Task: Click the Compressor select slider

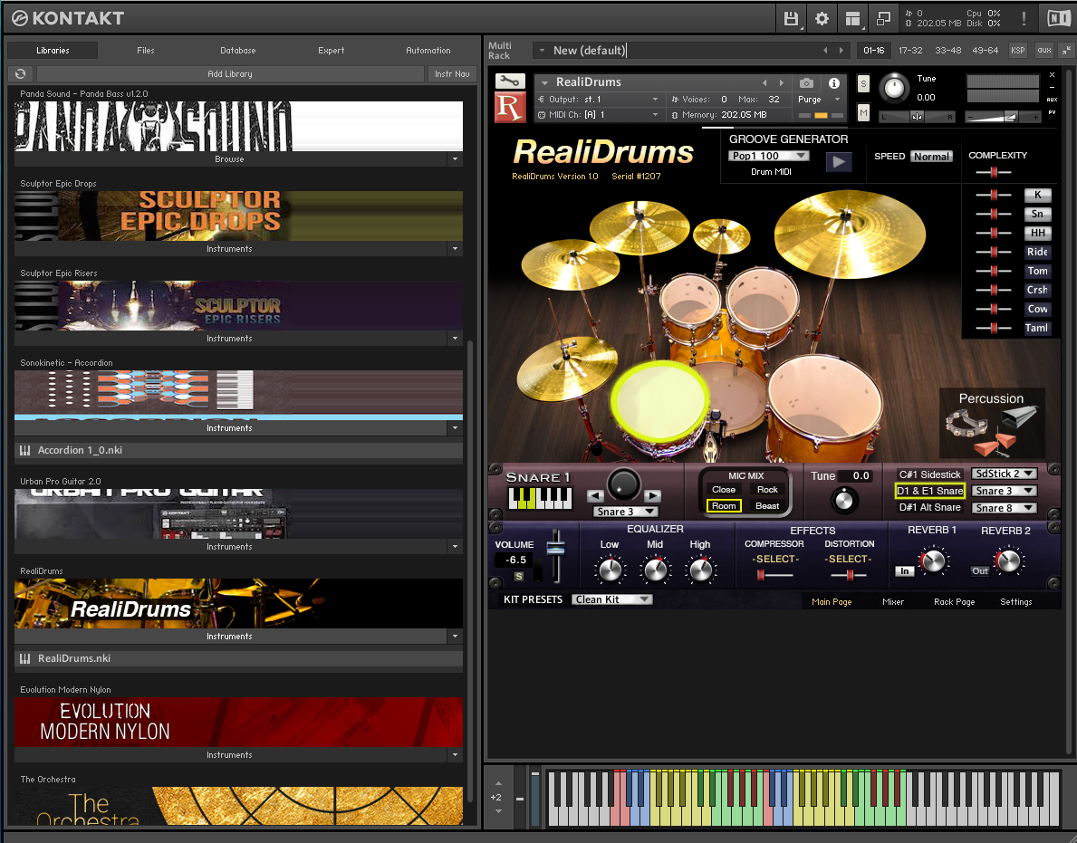Action: (775, 575)
